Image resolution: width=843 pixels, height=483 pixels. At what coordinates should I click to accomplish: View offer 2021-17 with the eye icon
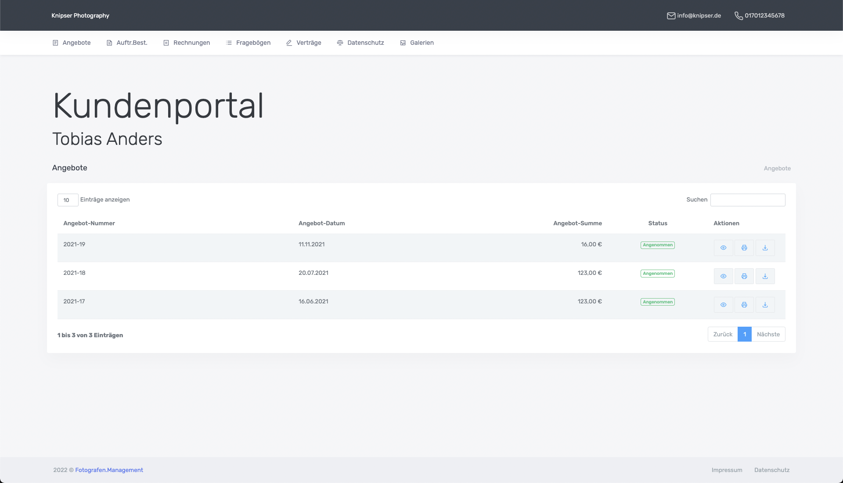(x=723, y=305)
